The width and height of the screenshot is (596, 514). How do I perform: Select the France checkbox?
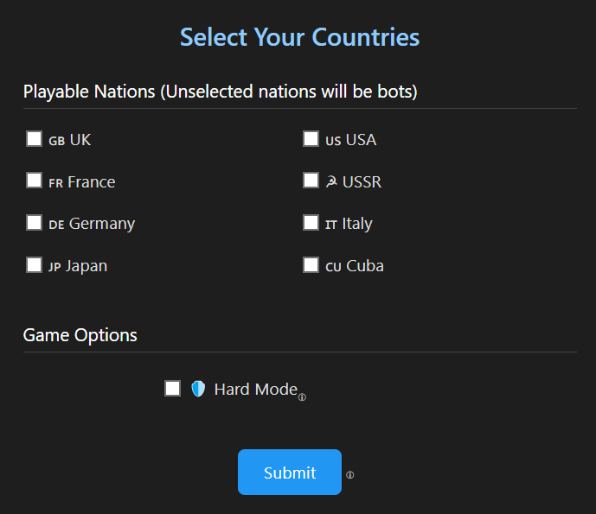(34, 181)
